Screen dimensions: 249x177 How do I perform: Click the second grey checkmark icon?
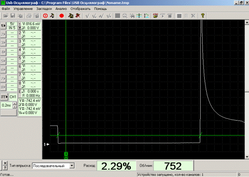tap(94, 16)
